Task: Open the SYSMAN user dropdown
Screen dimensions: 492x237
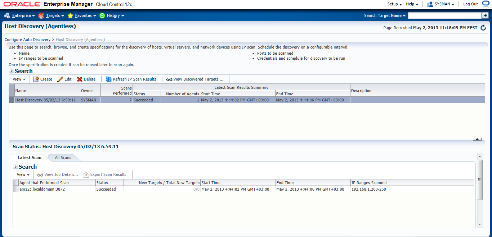Action: (440, 4)
